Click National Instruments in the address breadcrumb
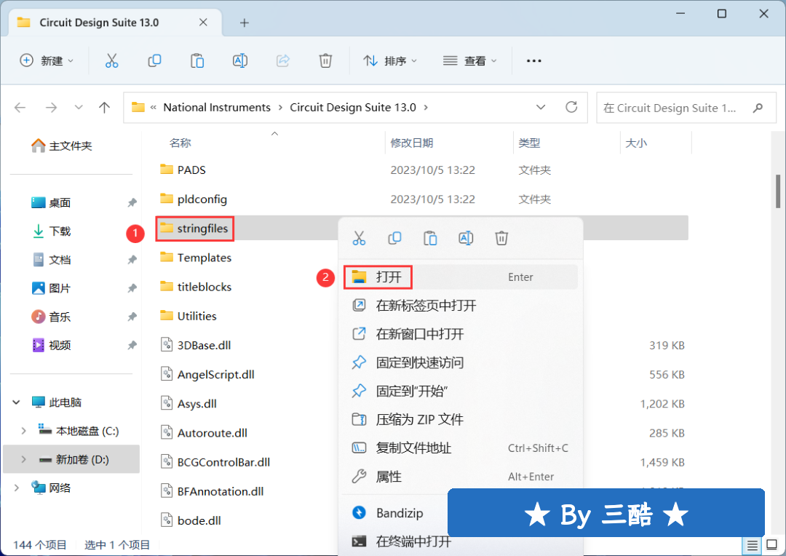786x556 pixels. tap(217, 107)
